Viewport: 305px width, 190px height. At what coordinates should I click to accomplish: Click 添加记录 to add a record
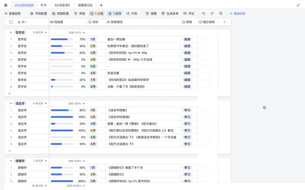[237, 14]
